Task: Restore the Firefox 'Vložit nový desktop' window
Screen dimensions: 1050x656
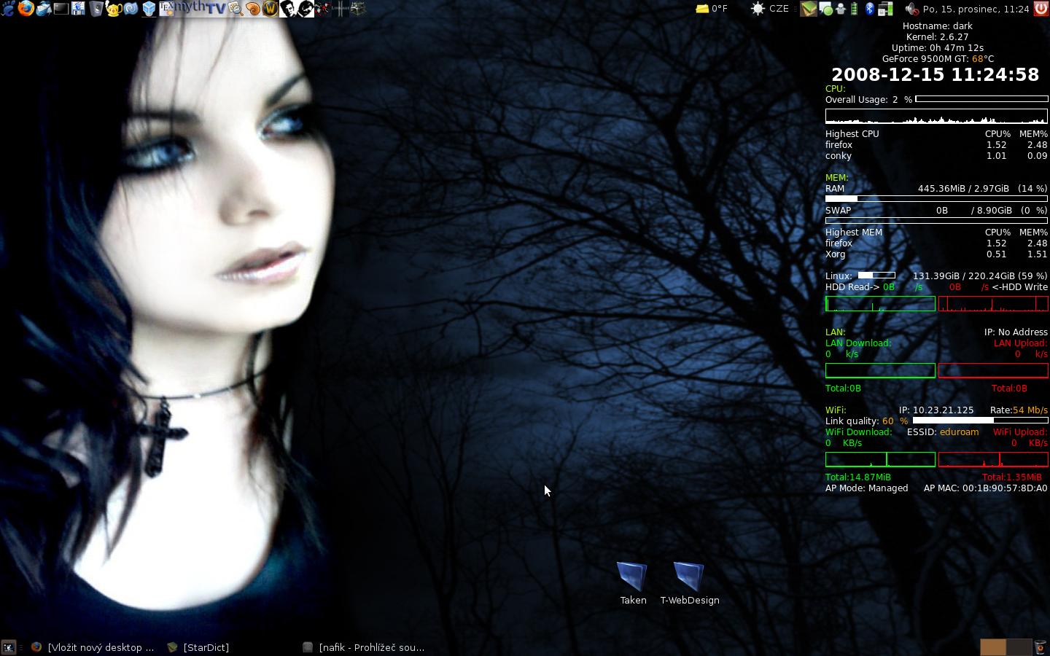Action: click(93, 647)
